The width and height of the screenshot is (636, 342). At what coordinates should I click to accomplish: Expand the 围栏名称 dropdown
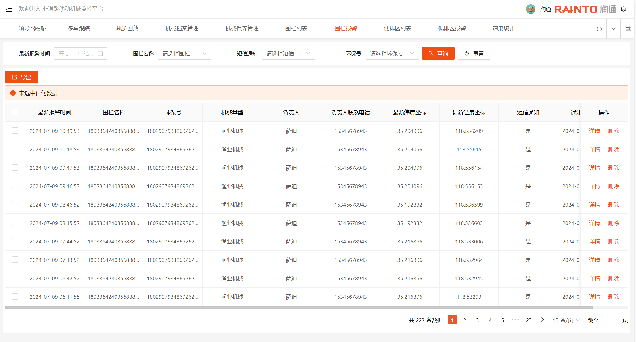pos(184,54)
